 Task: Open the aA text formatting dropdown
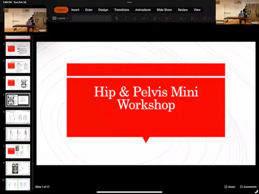145,18
